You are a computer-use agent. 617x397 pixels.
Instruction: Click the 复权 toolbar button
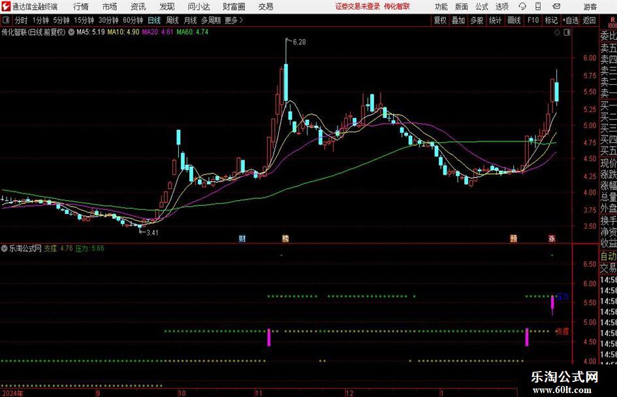pyautogui.click(x=440, y=20)
